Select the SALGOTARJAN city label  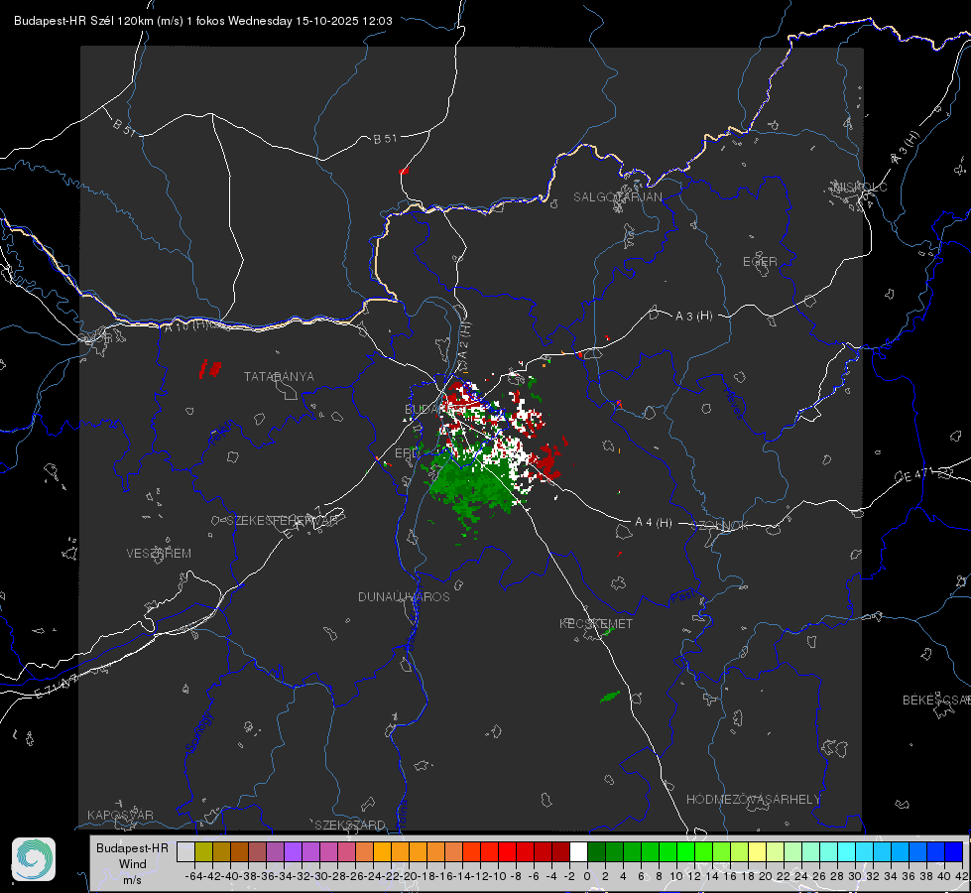pos(617,197)
